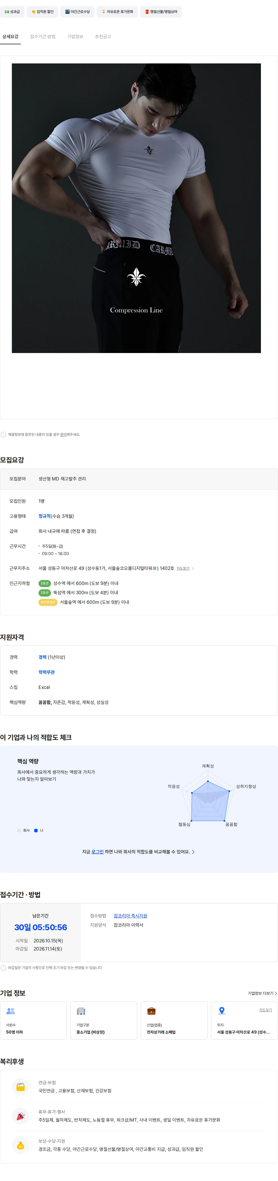Click the 로그인 link in fit check
278x1181 pixels.
(97, 852)
